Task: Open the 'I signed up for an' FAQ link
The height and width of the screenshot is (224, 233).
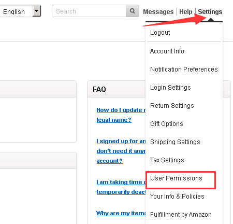Action: (121, 151)
